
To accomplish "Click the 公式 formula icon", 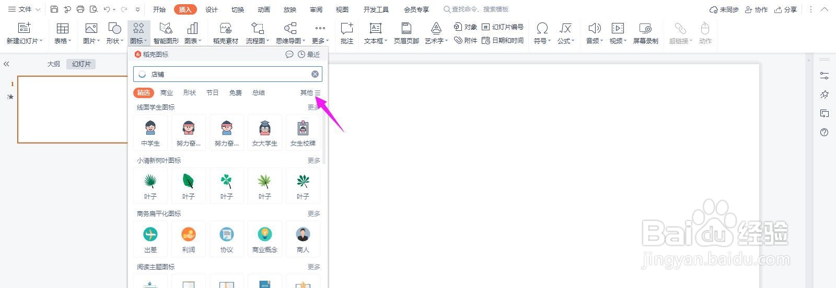I will click(x=565, y=28).
